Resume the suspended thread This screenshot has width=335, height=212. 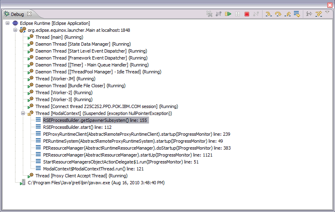[x=228, y=14]
